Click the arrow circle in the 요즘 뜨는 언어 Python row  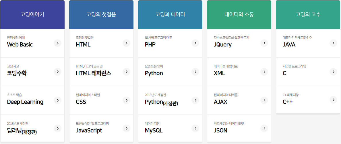[195, 72]
